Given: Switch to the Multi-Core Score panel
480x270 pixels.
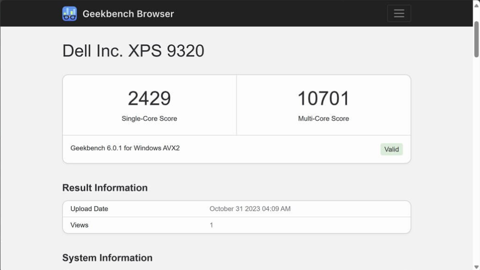Looking at the screenshot, I should (x=324, y=104).
